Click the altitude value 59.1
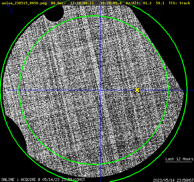Screen dimensions: 194x182 pyautogui.click(x=160, y=3)
